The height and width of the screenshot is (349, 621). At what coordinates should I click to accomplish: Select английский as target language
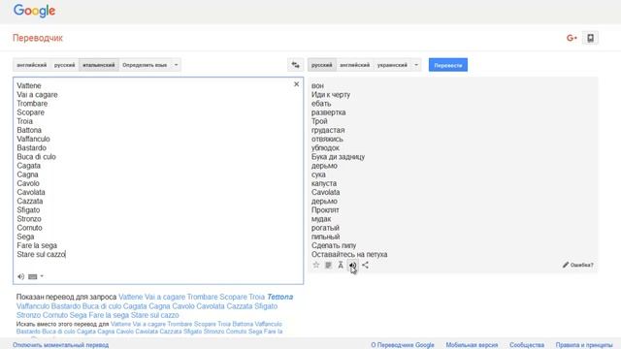pos(355,65)
